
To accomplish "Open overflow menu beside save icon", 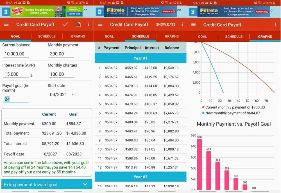I will [x=89, y=24].
